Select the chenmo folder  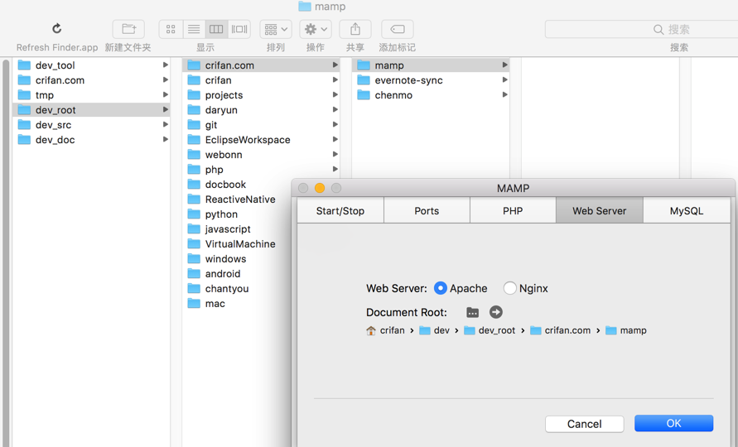click(x=431, y=95)
